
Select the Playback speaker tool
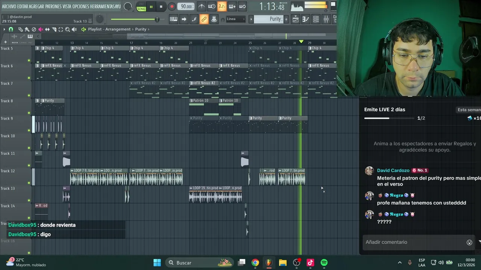(74, 29)
